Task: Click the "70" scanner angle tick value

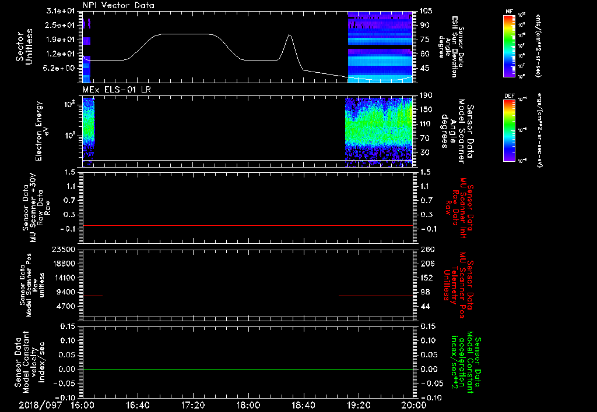Action: (424, 138)
